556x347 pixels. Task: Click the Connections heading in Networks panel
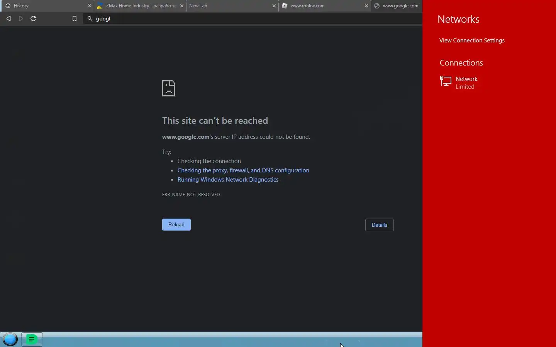coord(461,63)
